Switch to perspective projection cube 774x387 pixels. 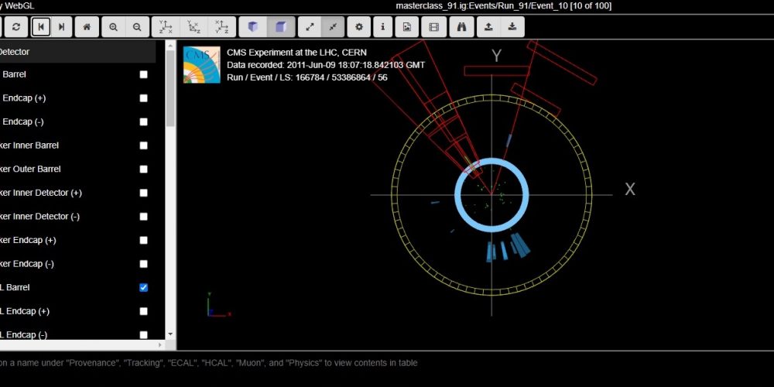252,27
